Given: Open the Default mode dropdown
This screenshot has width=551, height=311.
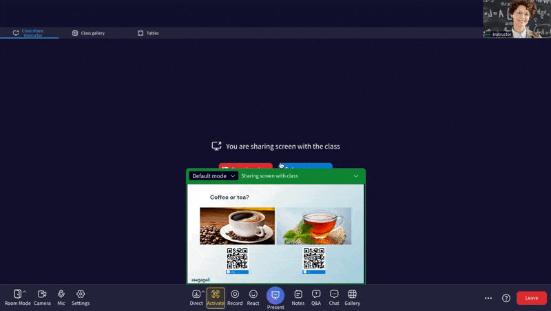Looking at the screenshot, I should (214, 176).
